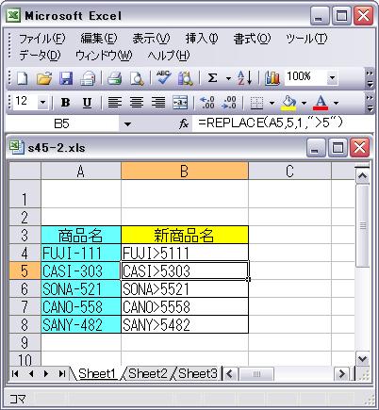Click the Research binoculars icon
Image resolution: width=379 pixels, height=410 pixels.
(186, 78)
